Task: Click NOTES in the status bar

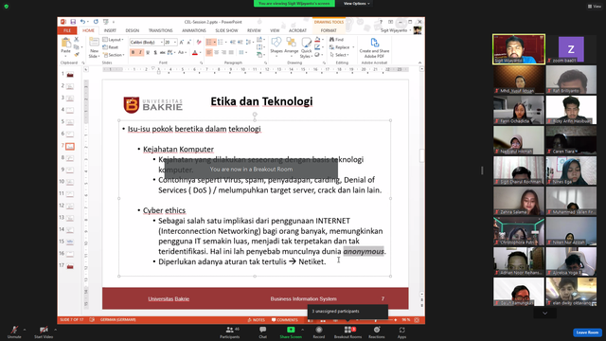Action: [257, 320]
